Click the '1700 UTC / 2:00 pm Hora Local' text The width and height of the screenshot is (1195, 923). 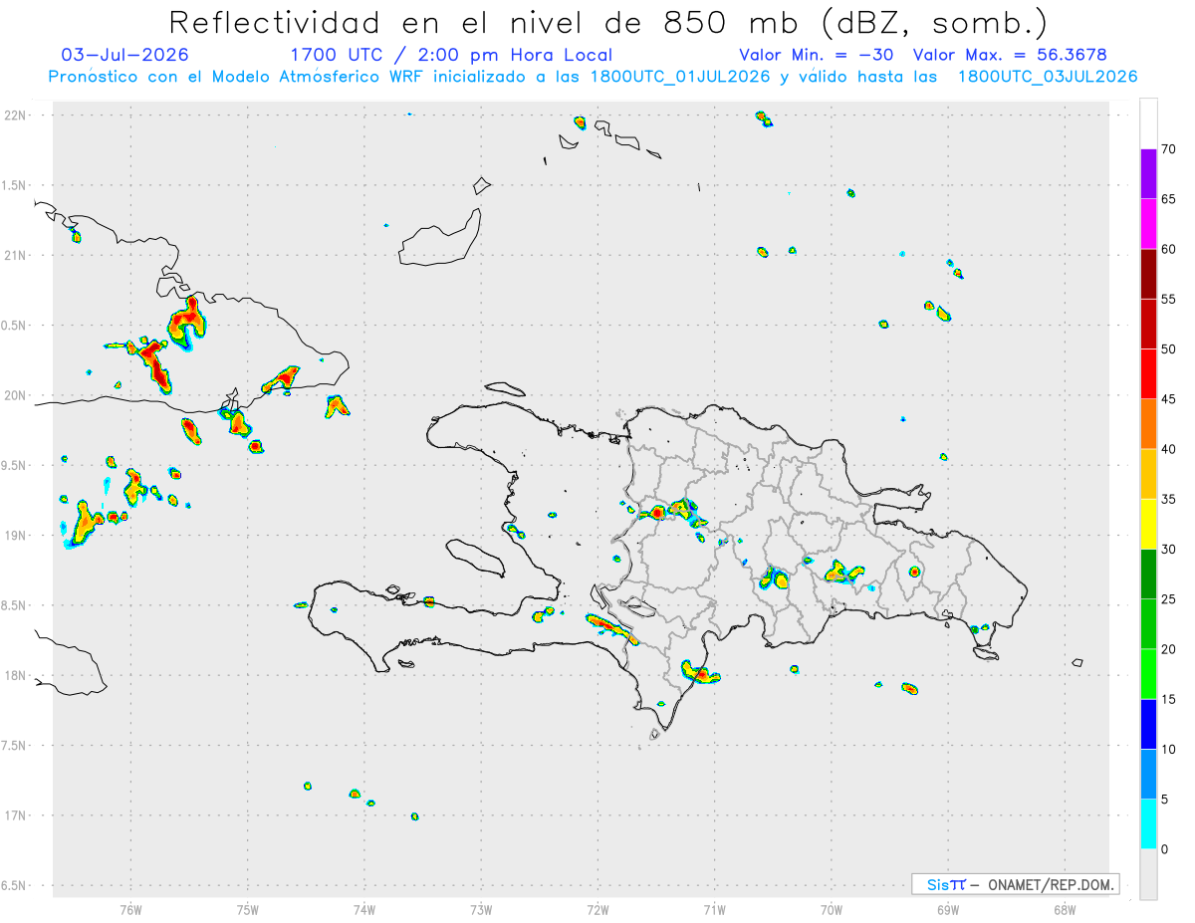(x=451, y=56)
